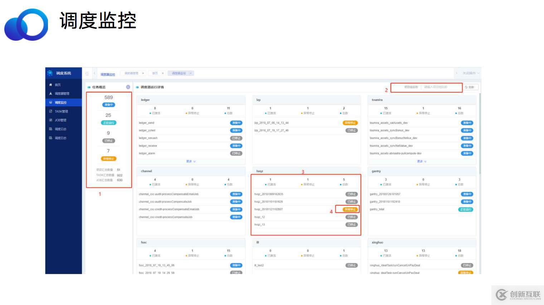Image resolution: width=544 pixels, height=305 pixels.
Task: Select the hxqz_12 row
Action: coord(306,217)
